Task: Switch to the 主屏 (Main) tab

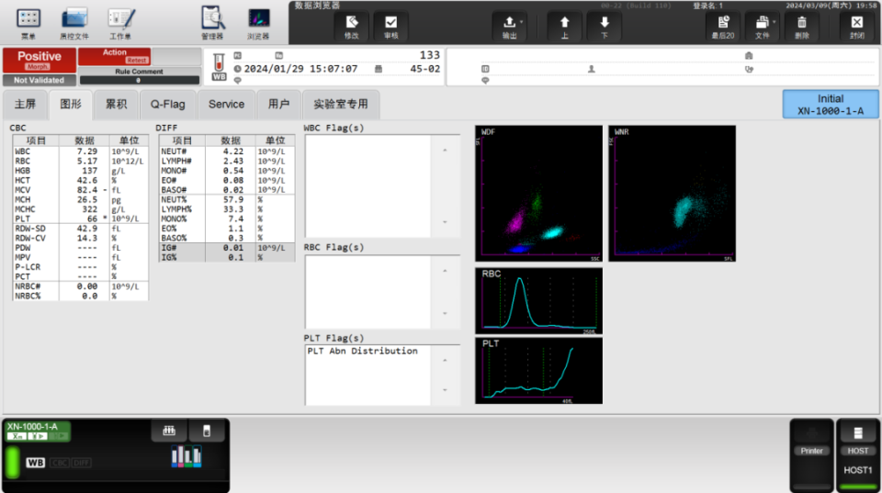Action: coord(25,104)
